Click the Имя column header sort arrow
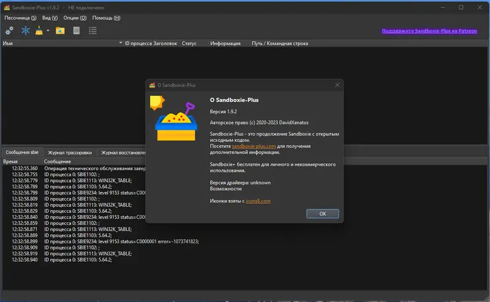The width and height of the screenshot is (490, 302). pyautogui.click(x=120, y=43)
